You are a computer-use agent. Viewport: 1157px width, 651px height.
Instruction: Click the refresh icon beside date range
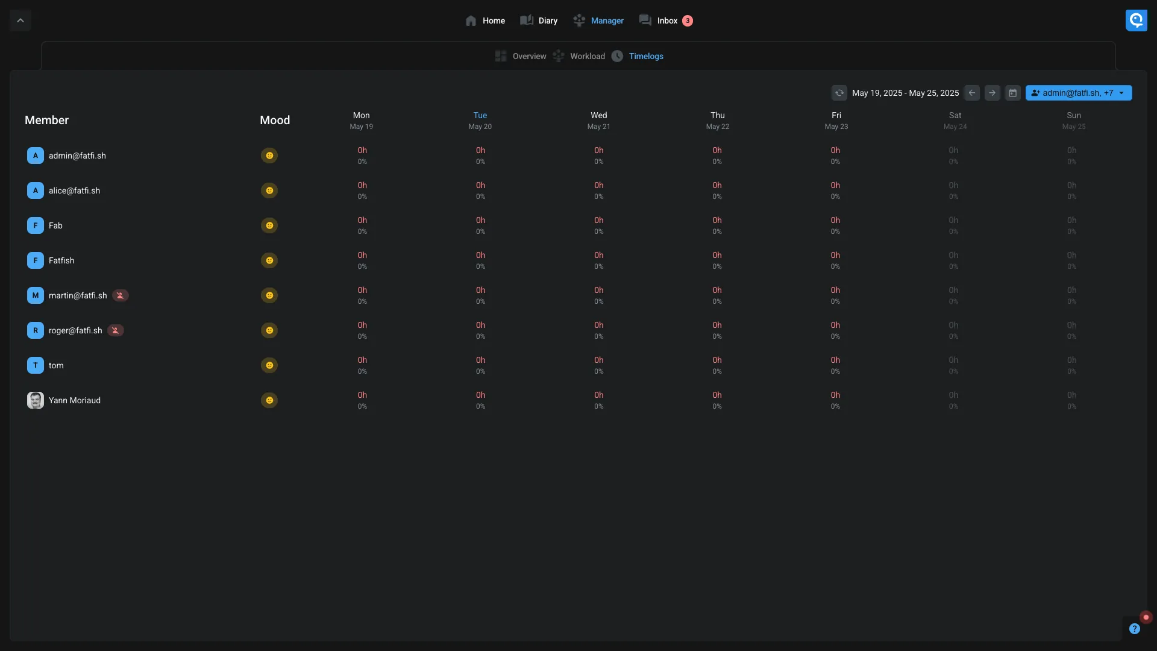coord(839,93)
